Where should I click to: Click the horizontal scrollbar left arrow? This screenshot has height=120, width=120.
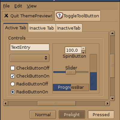click(x=6, y=103)
